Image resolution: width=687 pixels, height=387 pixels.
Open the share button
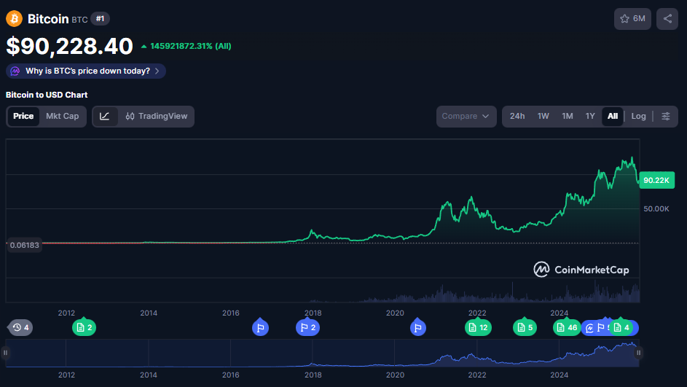point(667,19)
